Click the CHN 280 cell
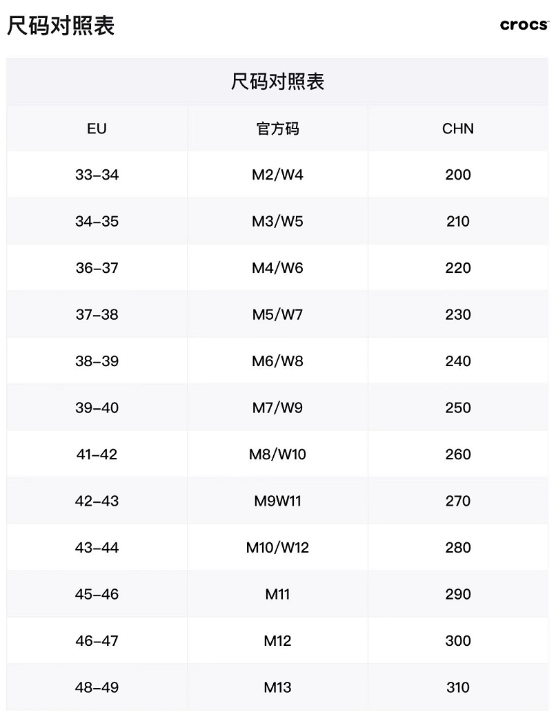 pyautogui.click(x=458, y=548)
